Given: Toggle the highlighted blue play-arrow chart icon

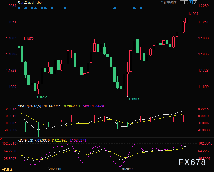Looking at the screenshot, I should pyautogui.click(x=190, y=2).
